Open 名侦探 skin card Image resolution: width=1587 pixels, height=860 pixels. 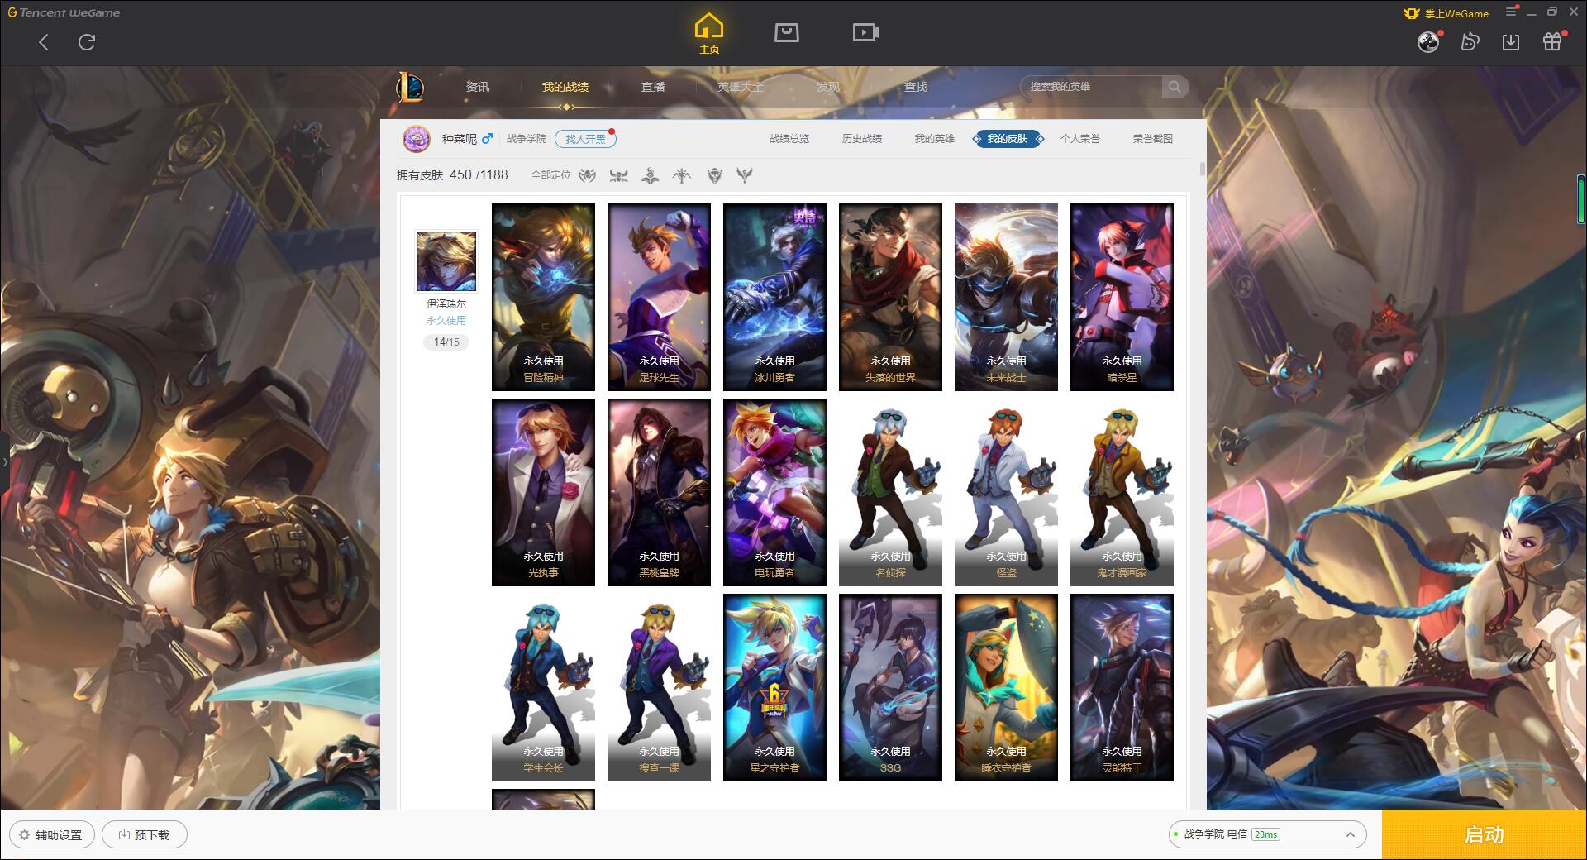(x=890, y=492)
